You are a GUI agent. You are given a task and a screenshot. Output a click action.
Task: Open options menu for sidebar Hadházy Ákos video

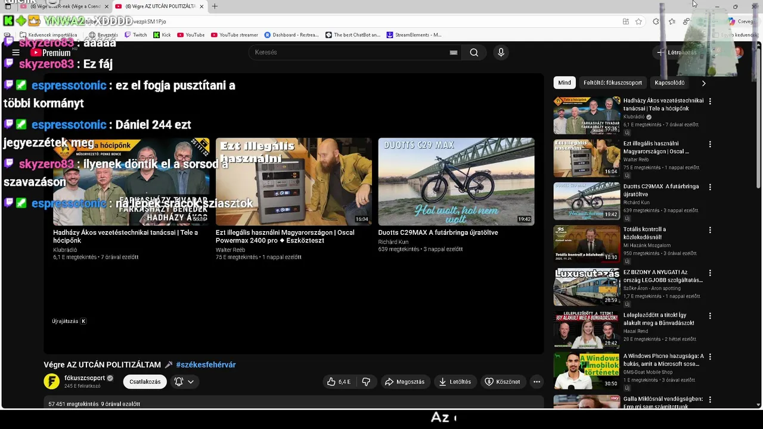pos(710,101)
